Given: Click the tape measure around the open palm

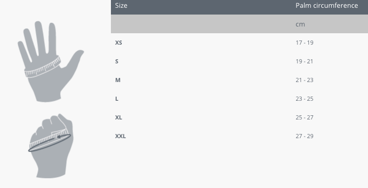Looking at the screenshot, I should pyautogui.click(x=43, y=67).
